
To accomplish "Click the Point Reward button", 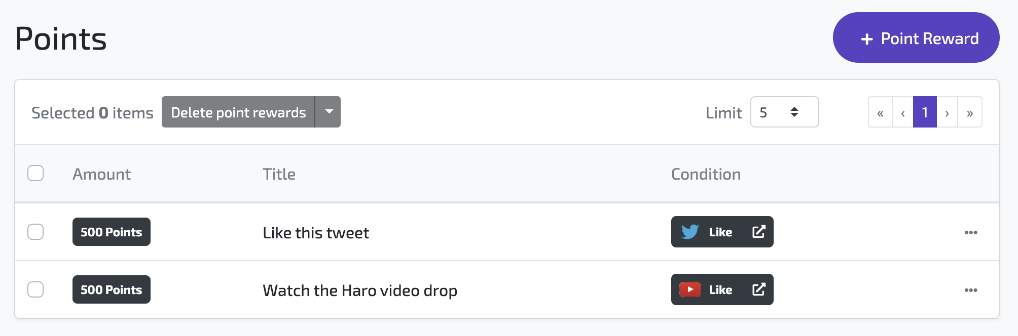I will coord(916,37).
